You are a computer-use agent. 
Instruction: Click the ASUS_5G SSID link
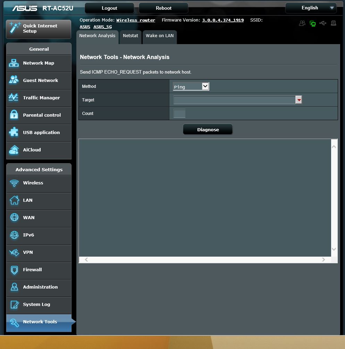[102, 27]
